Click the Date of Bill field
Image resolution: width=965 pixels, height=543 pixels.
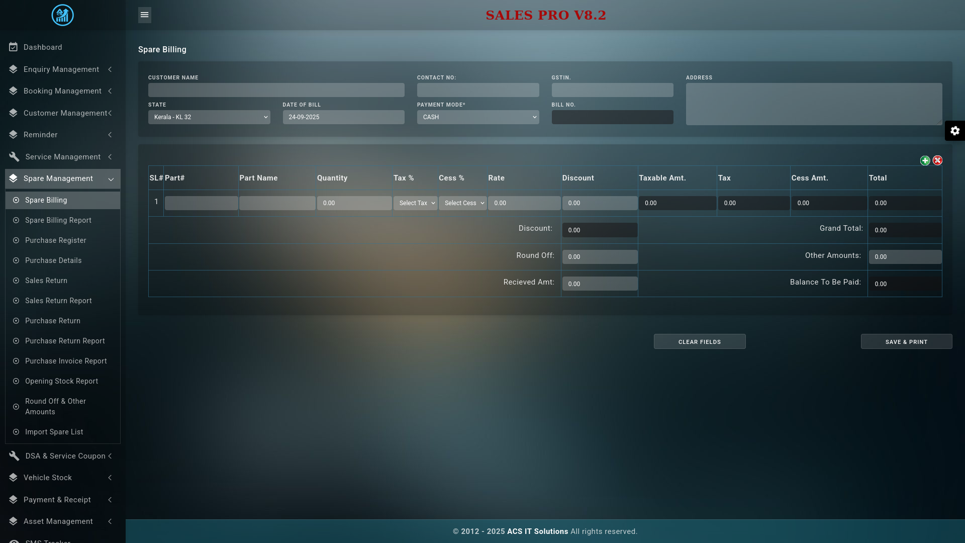pos(343,117)
